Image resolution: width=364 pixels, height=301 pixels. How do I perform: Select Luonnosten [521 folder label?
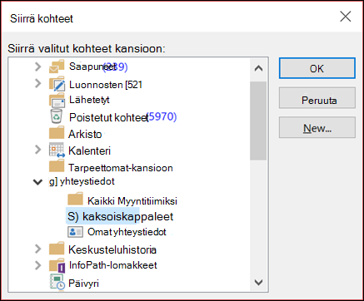click(106, 85)
